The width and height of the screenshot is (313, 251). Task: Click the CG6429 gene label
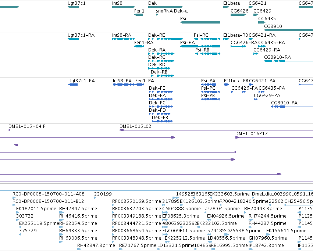[x=263, y=11]
